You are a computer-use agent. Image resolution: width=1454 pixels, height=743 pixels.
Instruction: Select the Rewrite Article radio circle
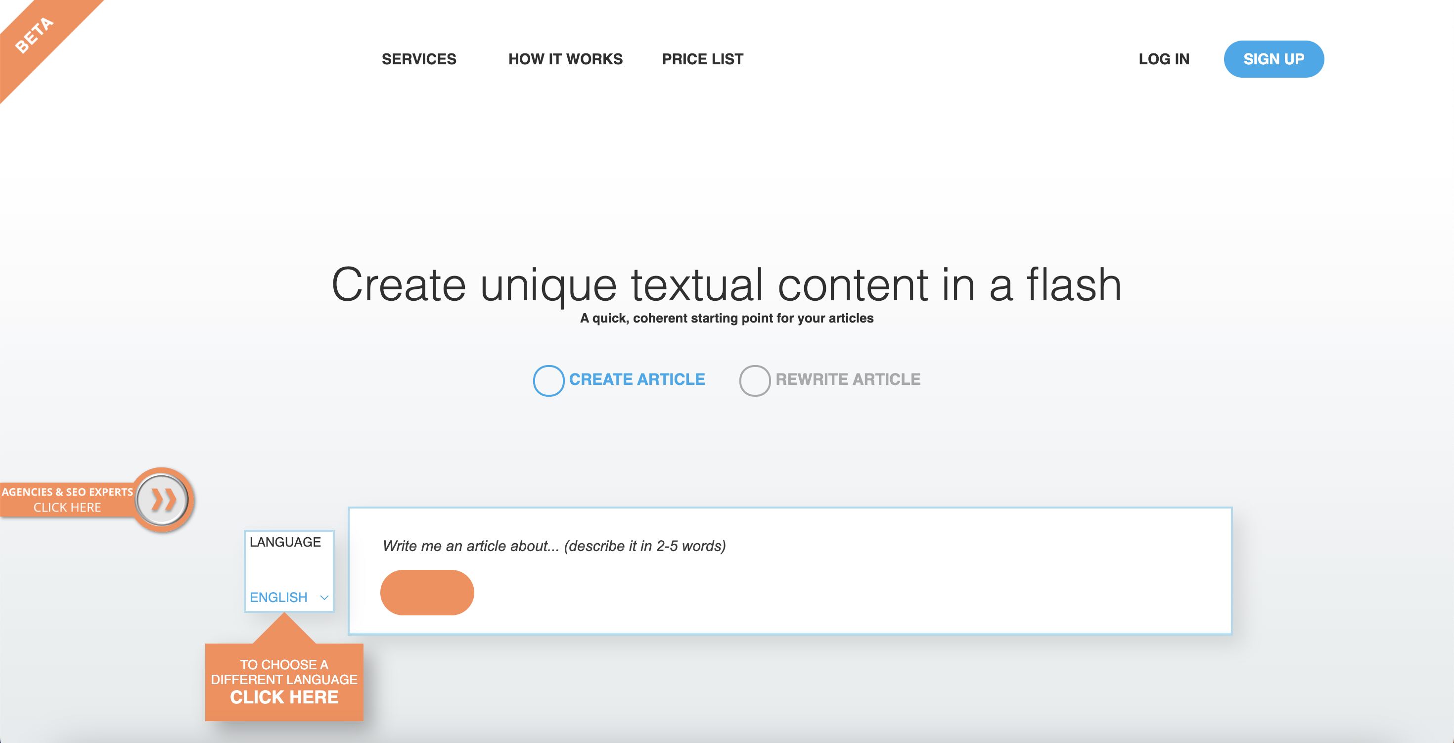(x=755, y=380)
